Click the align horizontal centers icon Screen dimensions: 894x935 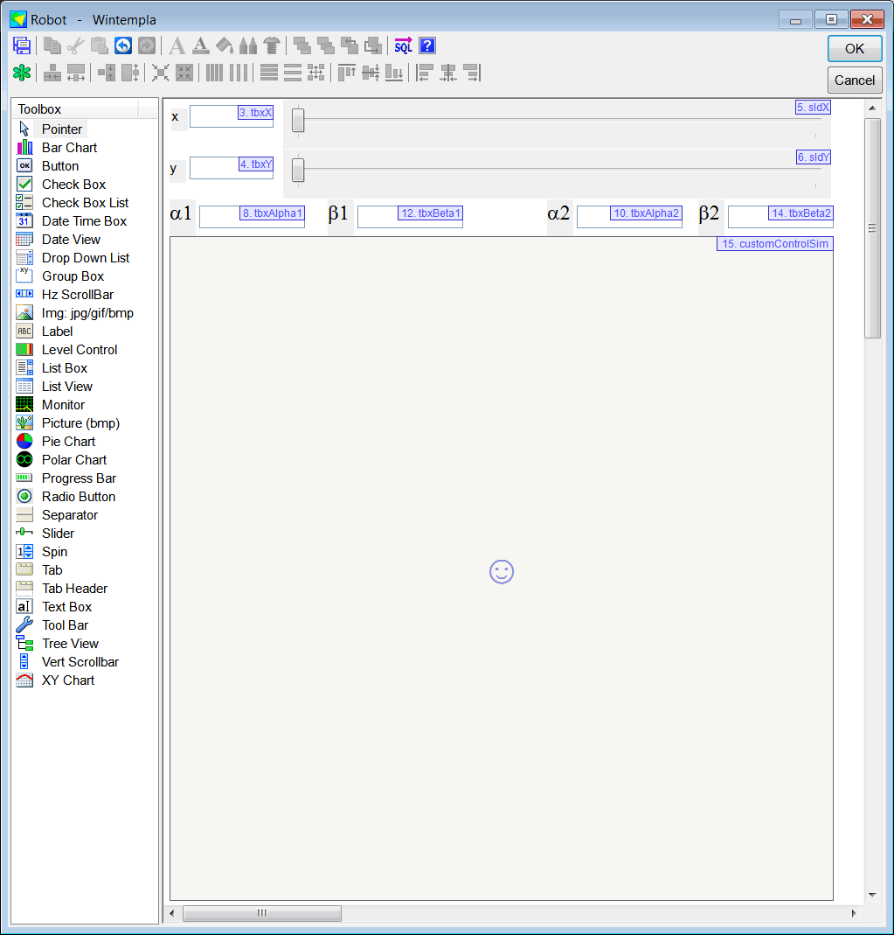coord(448,73)
